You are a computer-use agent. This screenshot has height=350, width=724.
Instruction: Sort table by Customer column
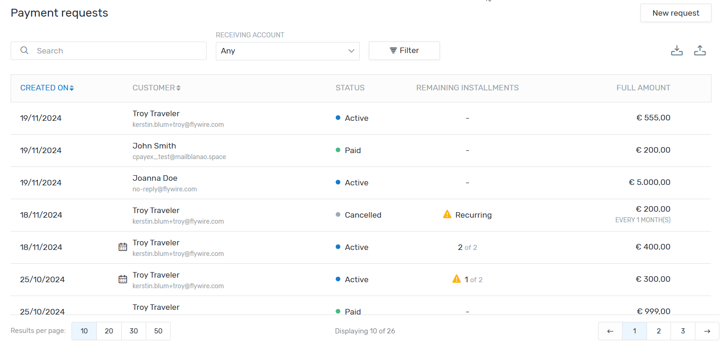pyautogui.click(x=156, y=88)
